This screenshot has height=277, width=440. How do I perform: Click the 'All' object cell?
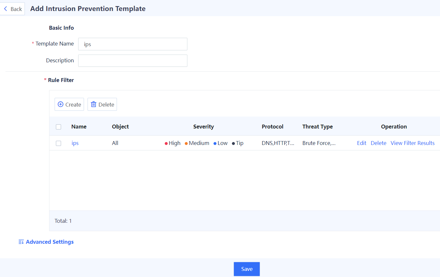click(x=115, y=143)
